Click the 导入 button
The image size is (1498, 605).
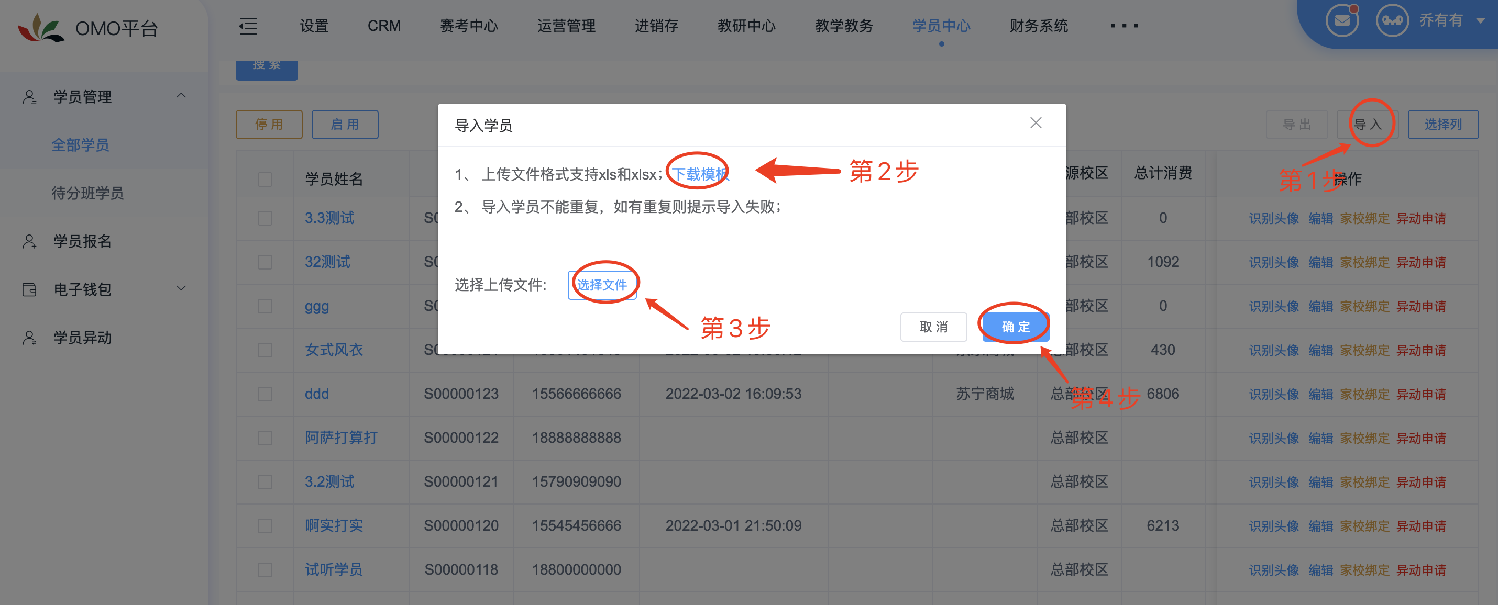pyautogui.click(x=1368, y=125)
